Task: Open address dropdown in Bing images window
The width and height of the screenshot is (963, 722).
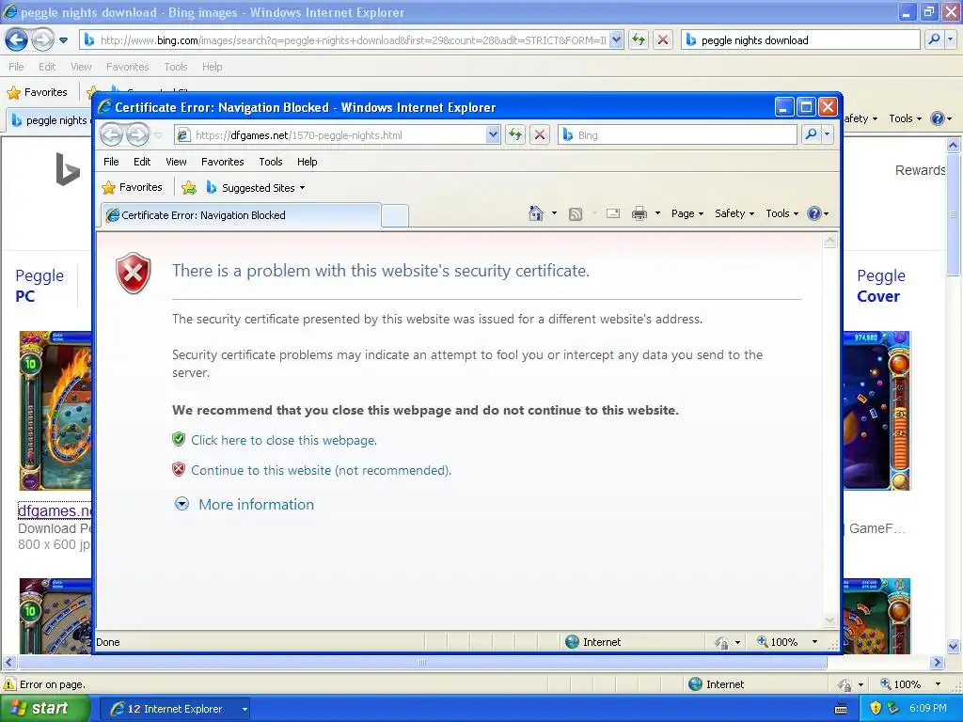Action: [617, 39]
